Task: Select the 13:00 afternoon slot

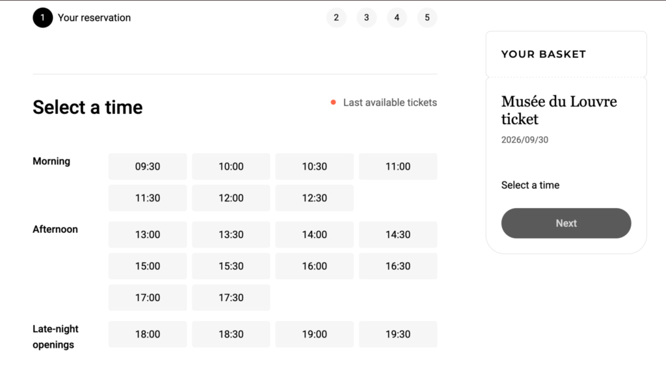Action: (148, 234)
